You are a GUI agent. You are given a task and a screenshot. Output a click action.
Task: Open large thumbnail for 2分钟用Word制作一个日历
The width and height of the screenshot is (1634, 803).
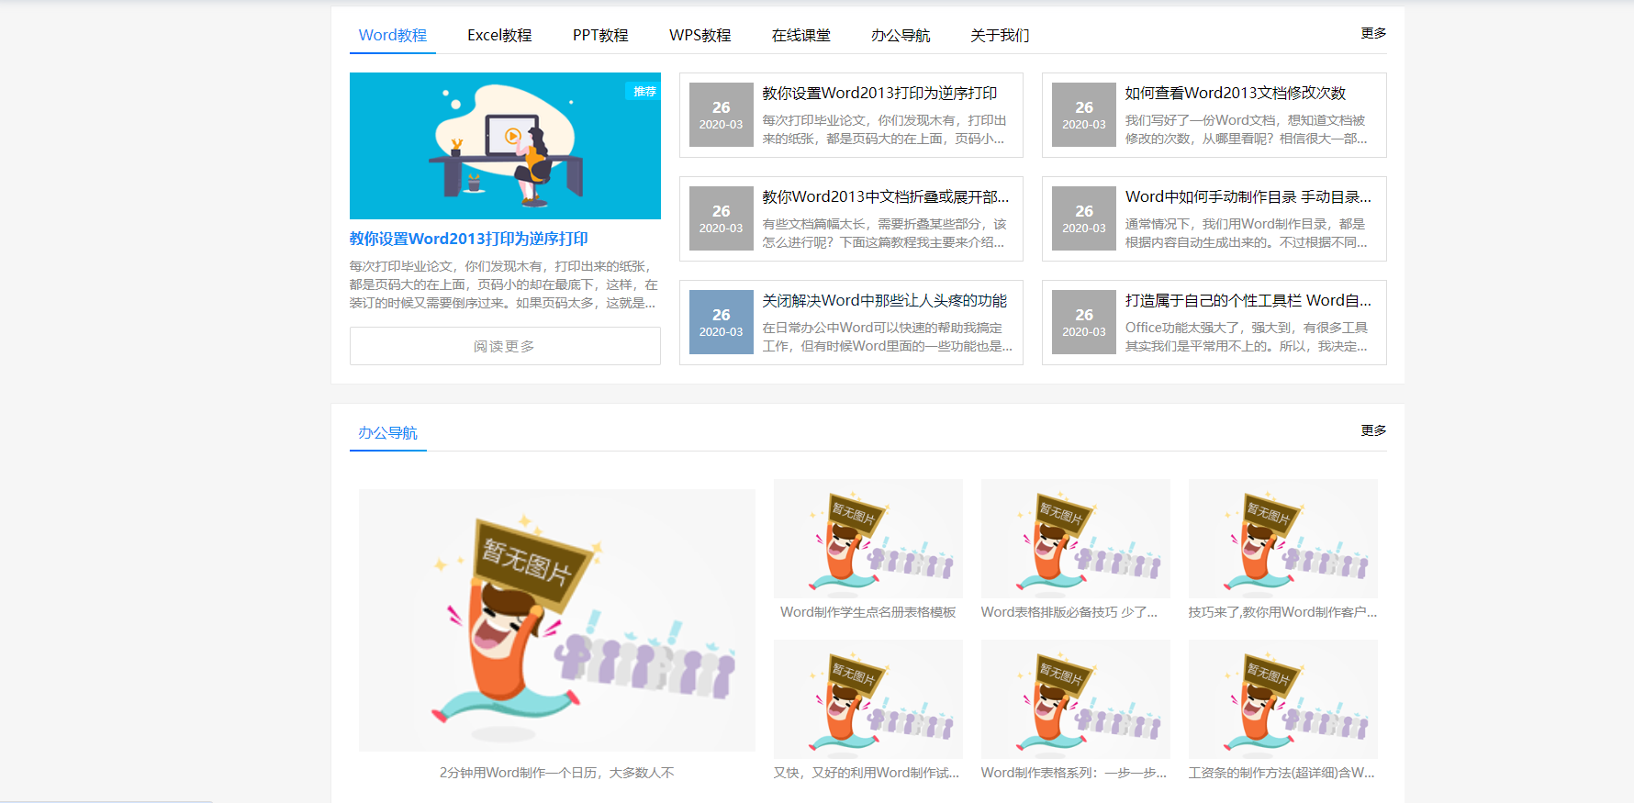[557, 620]
